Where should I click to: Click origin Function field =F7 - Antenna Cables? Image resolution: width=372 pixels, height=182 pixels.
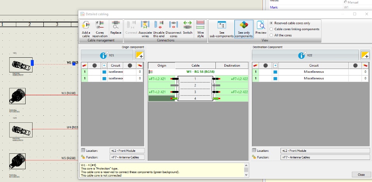click(x=127, y=157)
